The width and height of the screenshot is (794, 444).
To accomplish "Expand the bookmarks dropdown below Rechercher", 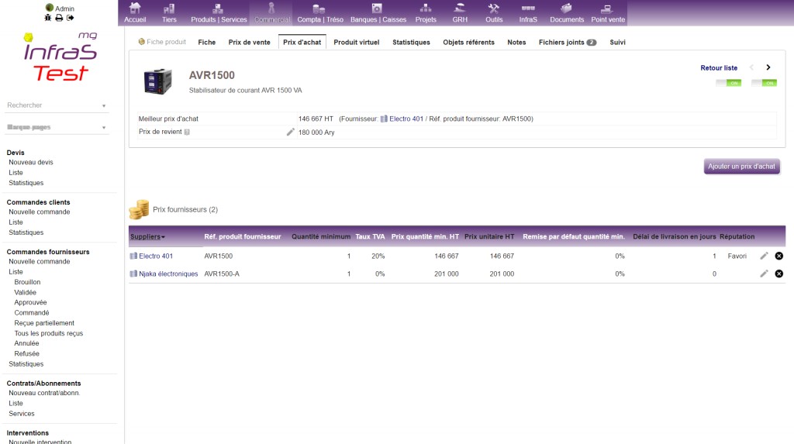I will point(56,128).
